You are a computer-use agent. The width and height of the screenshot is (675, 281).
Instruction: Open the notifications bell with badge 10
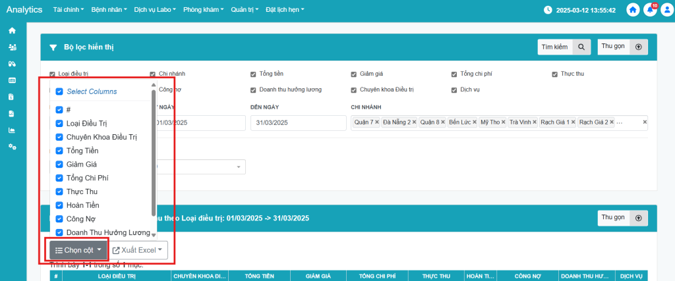point(650,10)
